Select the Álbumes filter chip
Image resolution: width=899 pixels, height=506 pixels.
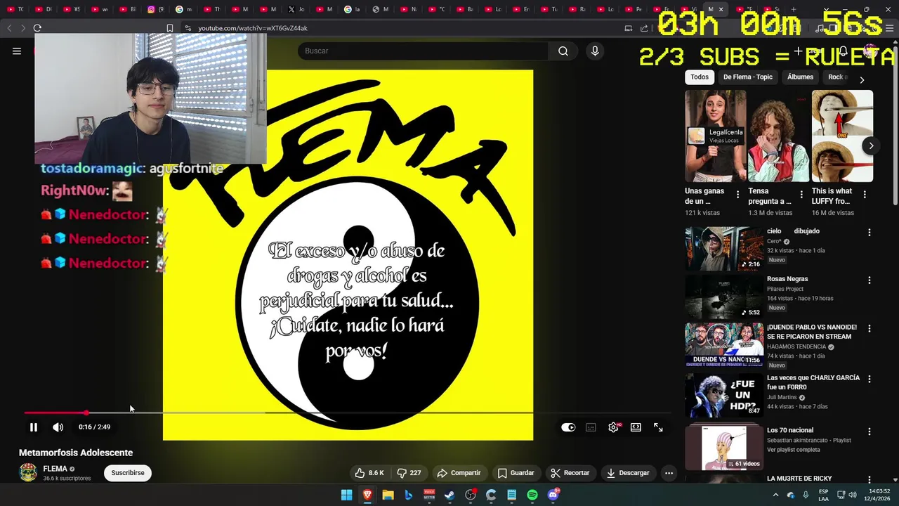coord(800,77)
